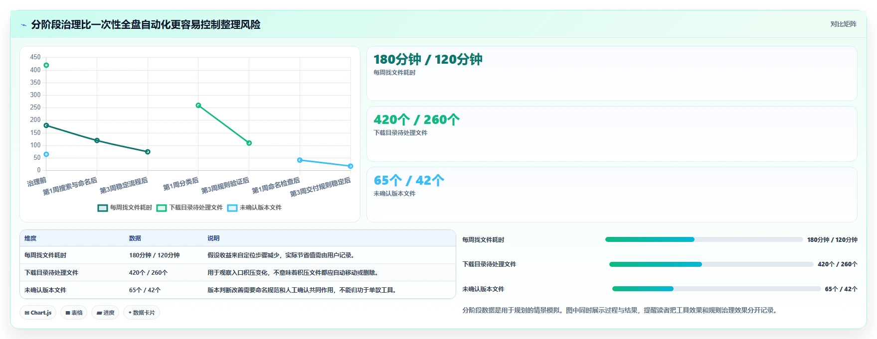Click the 数据 column header
The image size is (877, 339).
point(135,238)
